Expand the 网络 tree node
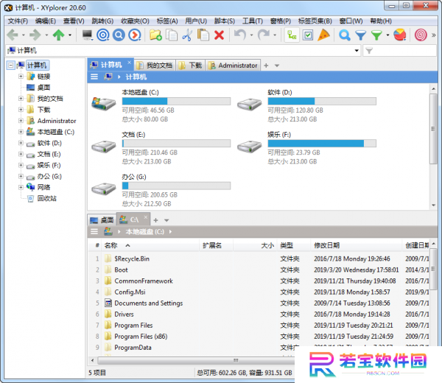The image size is (442, 383). click(x=21, y=187)
